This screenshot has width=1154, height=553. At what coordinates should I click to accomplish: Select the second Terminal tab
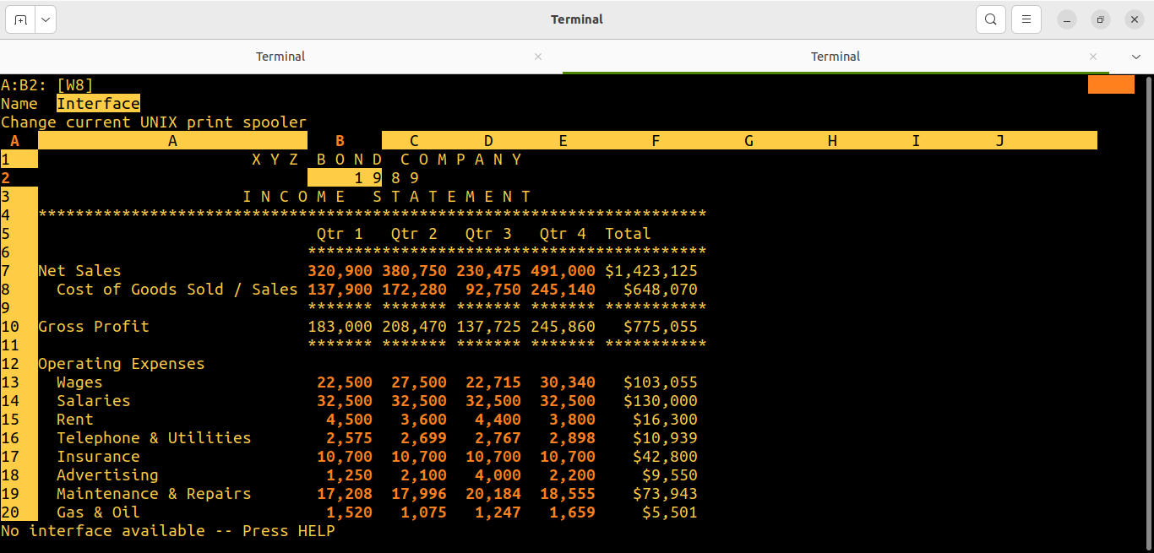point(836,57)
